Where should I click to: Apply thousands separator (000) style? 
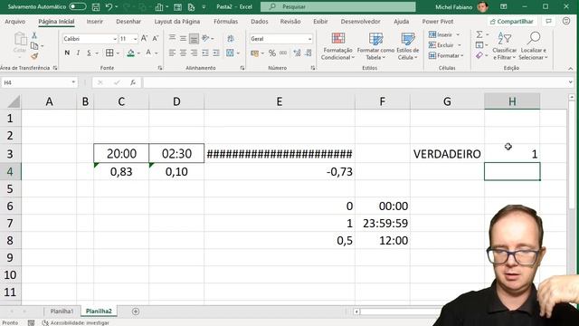point(283,53)
